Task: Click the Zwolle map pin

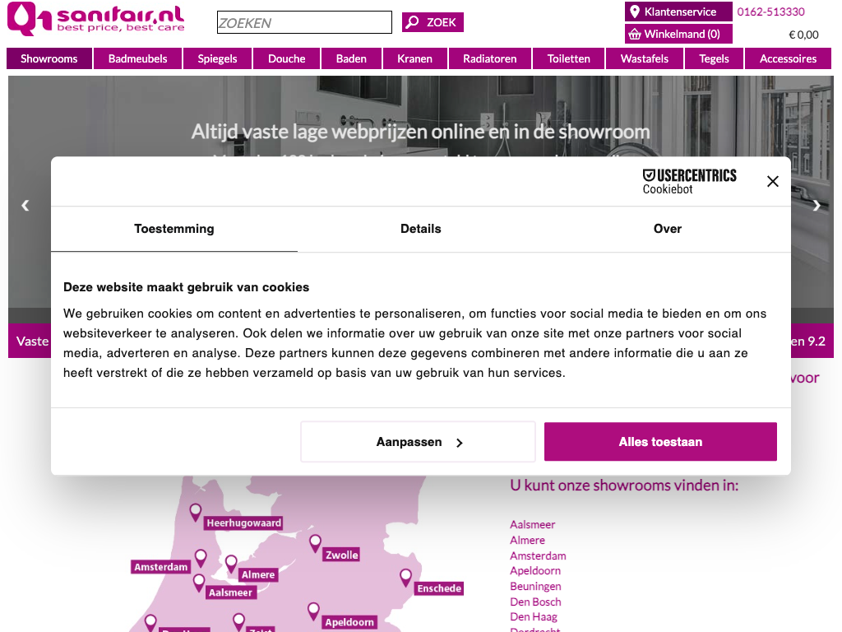Action: pos(315,543)
